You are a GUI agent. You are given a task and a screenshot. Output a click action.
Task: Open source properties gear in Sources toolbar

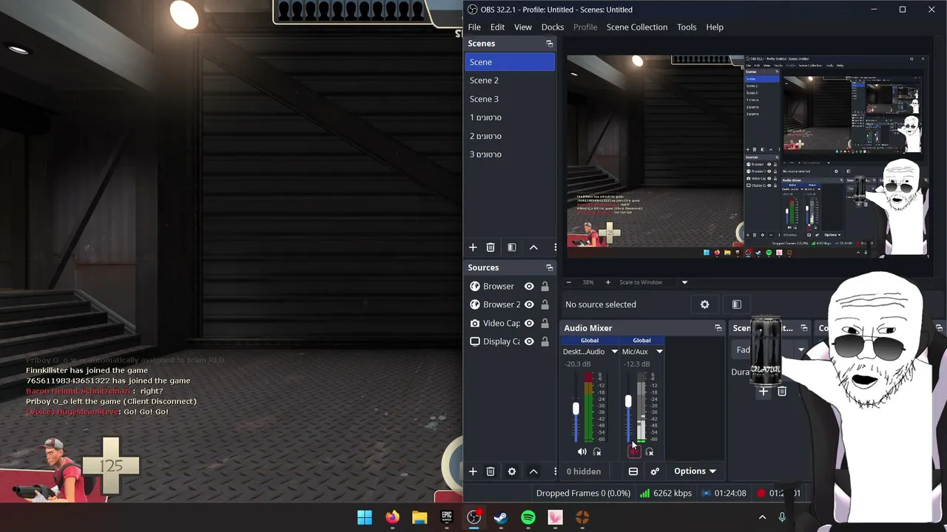[512, 471]
